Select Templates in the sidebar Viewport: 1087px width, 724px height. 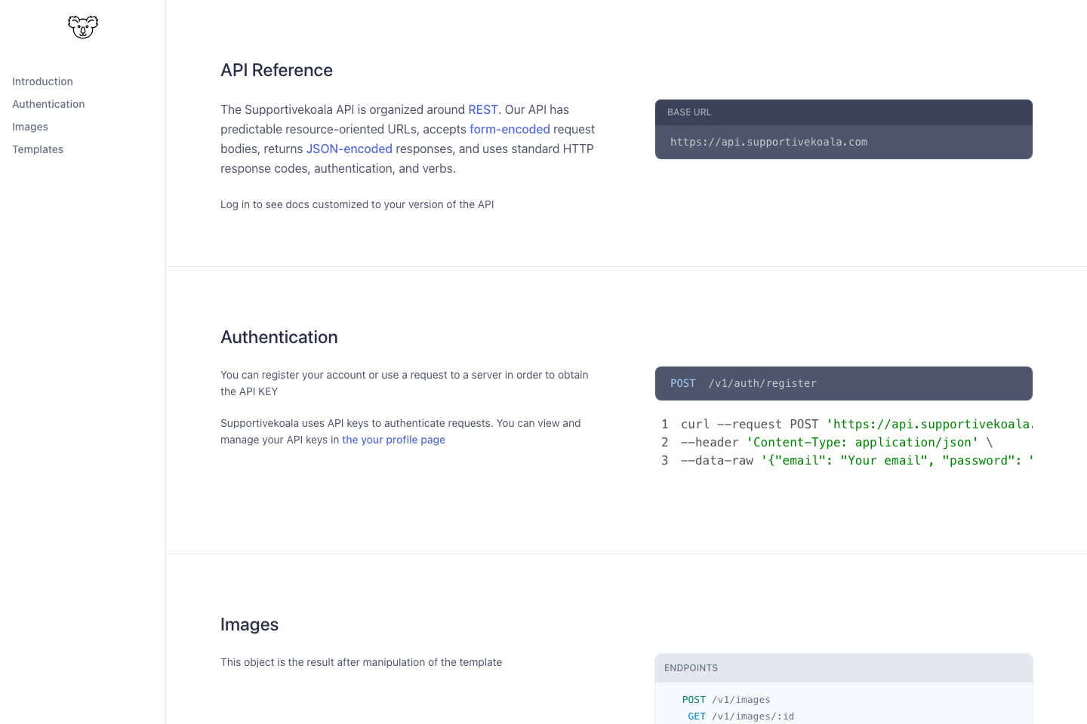[x=38, y=149]
